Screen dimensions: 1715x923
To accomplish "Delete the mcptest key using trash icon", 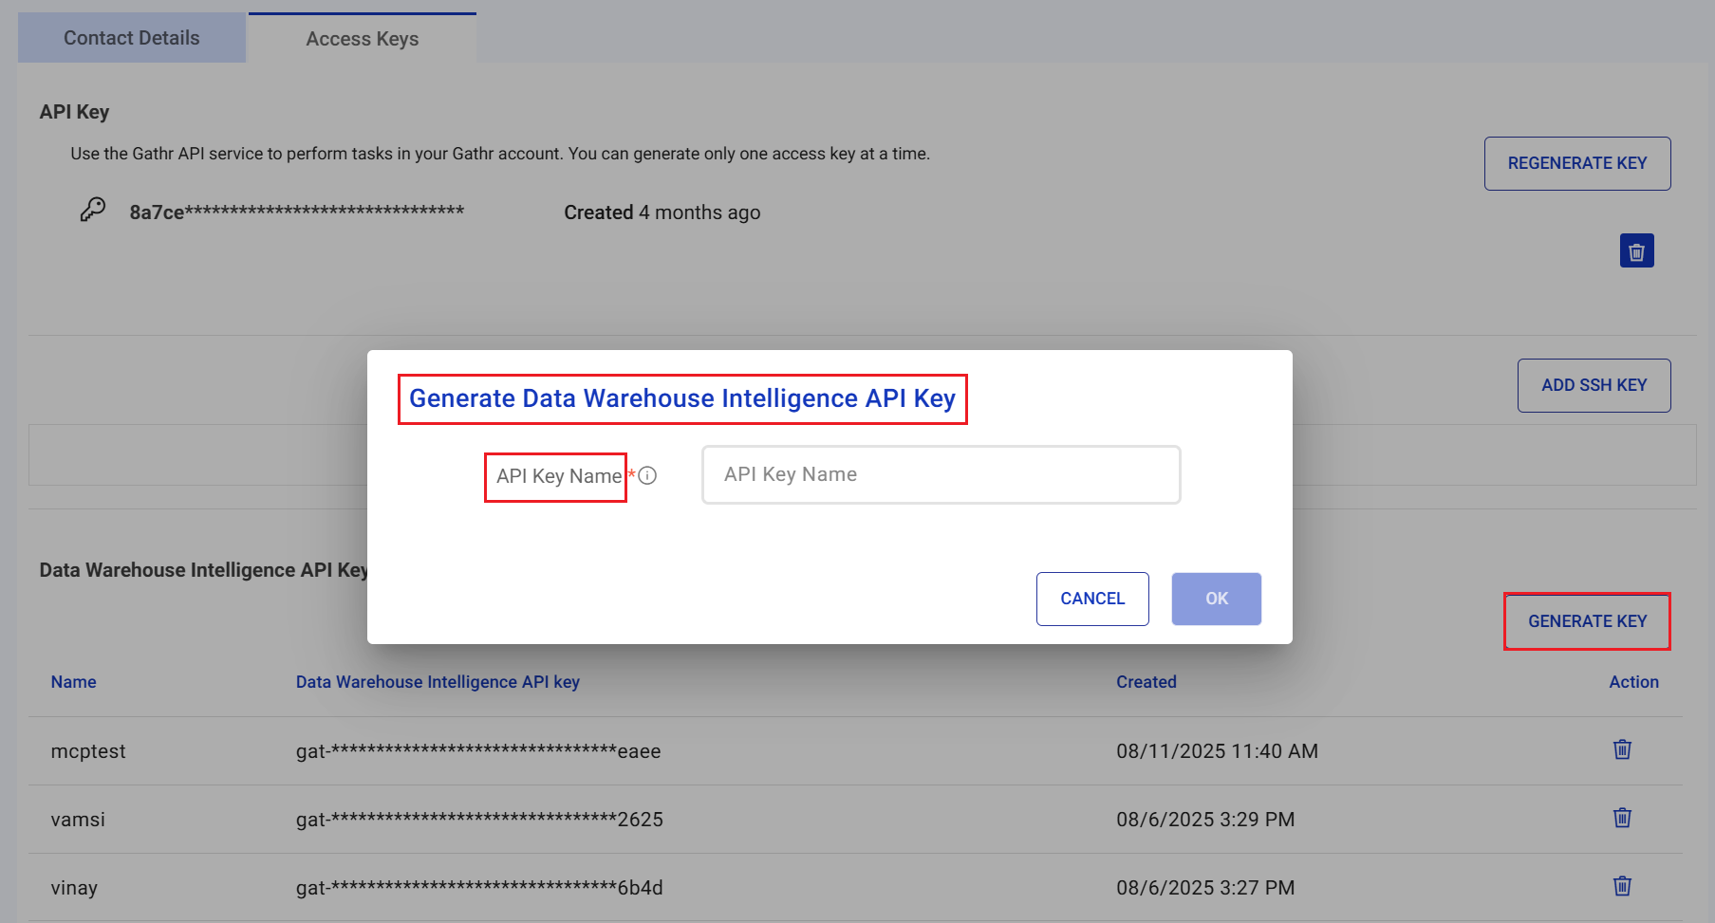I will (x=1622, y=749).
